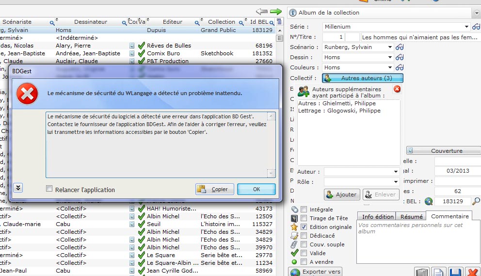Uncheck the Edition originale checkbox
The image size is (481, 276).
point(304,227)
